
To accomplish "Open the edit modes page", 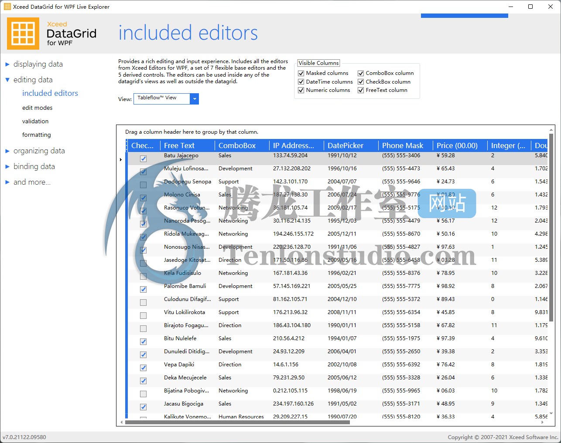I will click(x=37, y=108).
